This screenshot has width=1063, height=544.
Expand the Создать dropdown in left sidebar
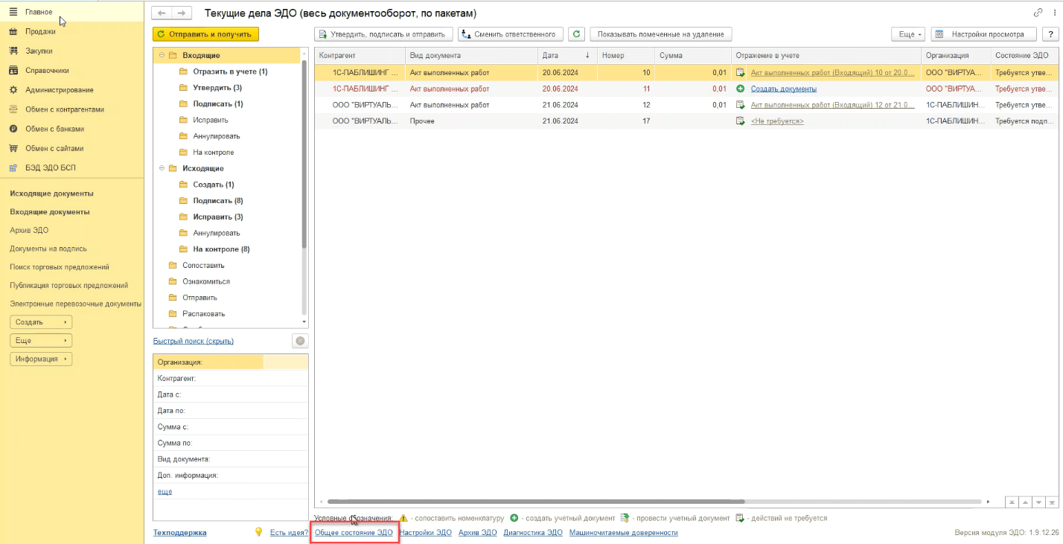[x=40, y=322]
